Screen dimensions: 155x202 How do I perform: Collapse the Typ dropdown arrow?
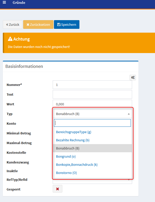pos(129,114)
